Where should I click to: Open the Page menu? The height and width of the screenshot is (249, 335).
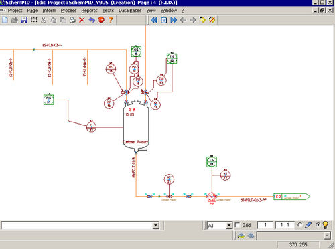pos(32,11)
